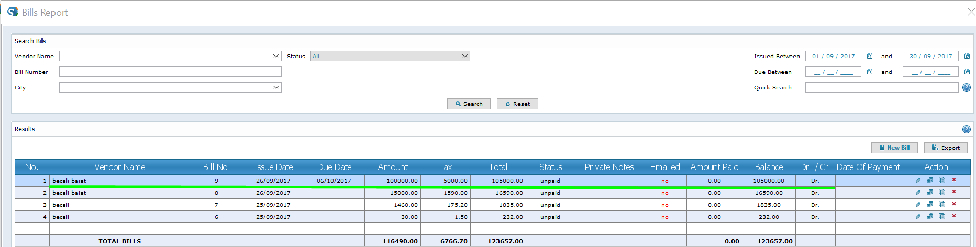Open calendar for Issued Between start date

(870, 56)
